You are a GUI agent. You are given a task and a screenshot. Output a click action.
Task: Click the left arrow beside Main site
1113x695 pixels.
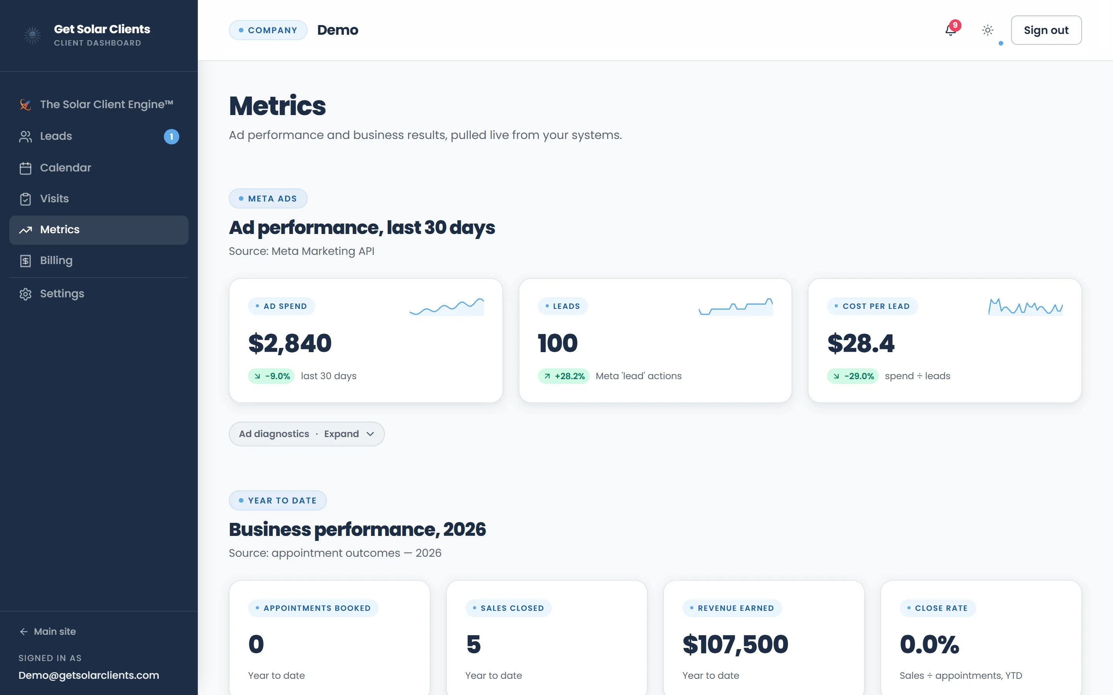coord(24,632)
